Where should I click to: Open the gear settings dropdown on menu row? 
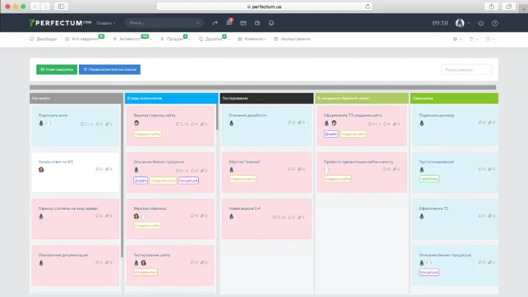pos(457,39)
